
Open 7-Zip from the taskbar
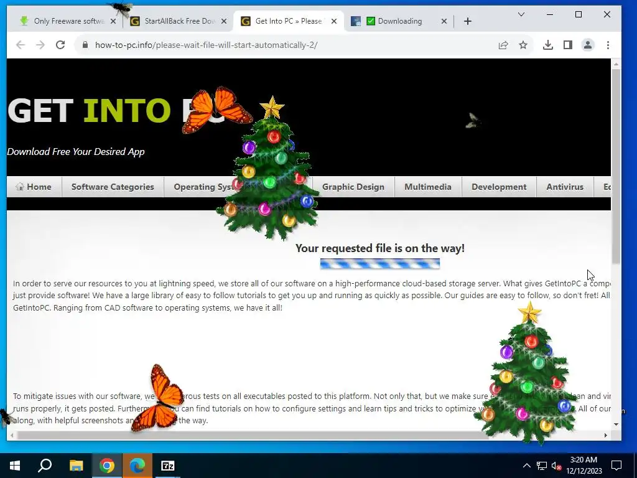pos(167,466)
